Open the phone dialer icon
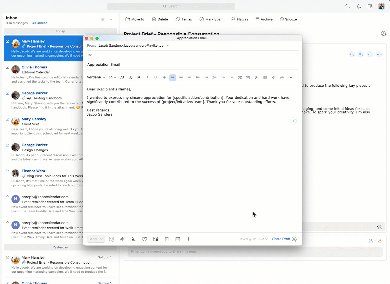Screen dimensions: 390x284 point(347,7)
